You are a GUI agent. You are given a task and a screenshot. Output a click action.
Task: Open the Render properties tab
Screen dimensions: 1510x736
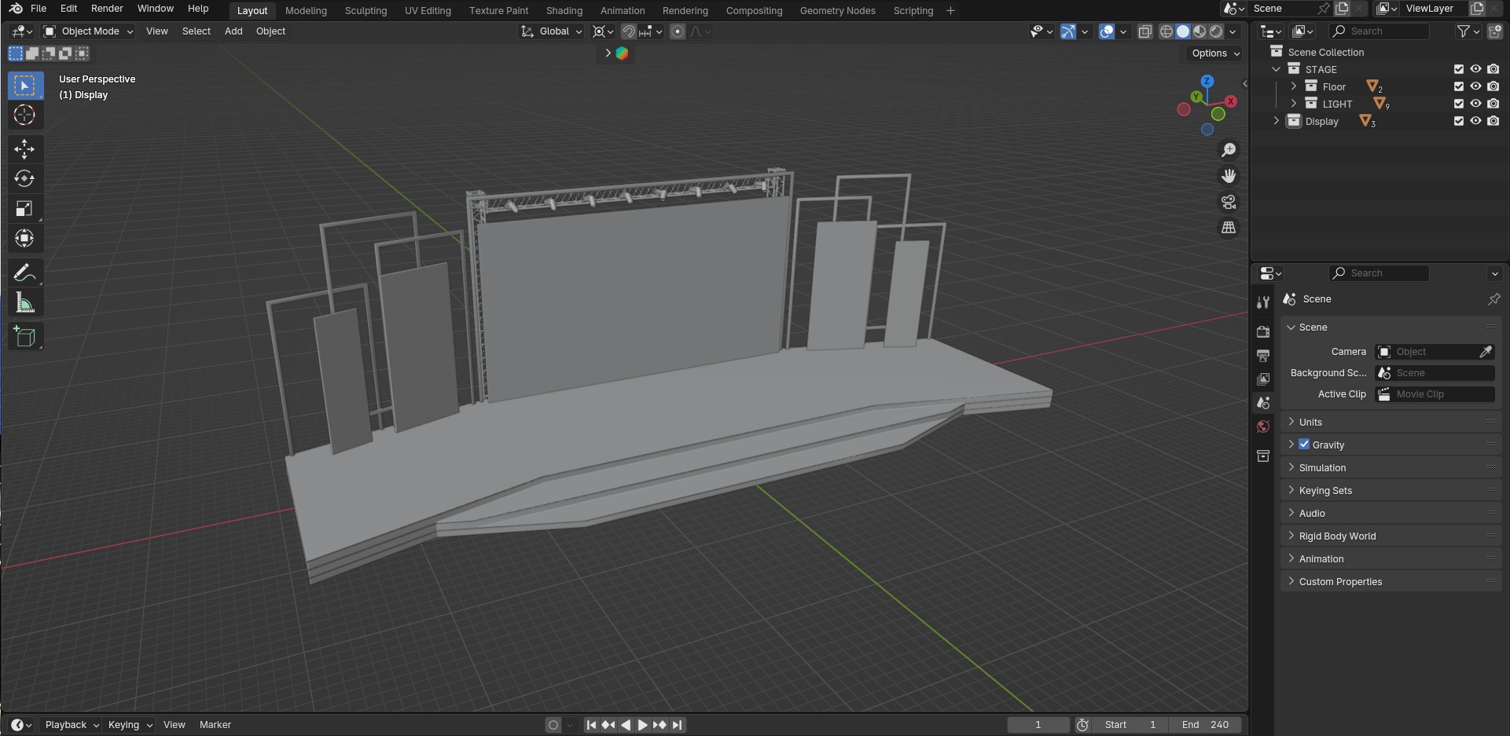tap(1263, 332)
